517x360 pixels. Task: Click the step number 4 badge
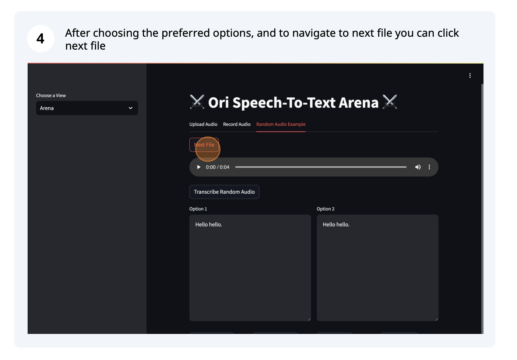click(41, 39)
